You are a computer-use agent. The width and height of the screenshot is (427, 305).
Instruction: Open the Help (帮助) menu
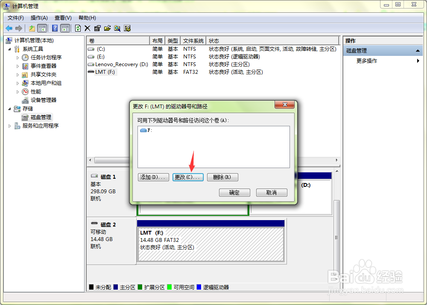[87, 18]
